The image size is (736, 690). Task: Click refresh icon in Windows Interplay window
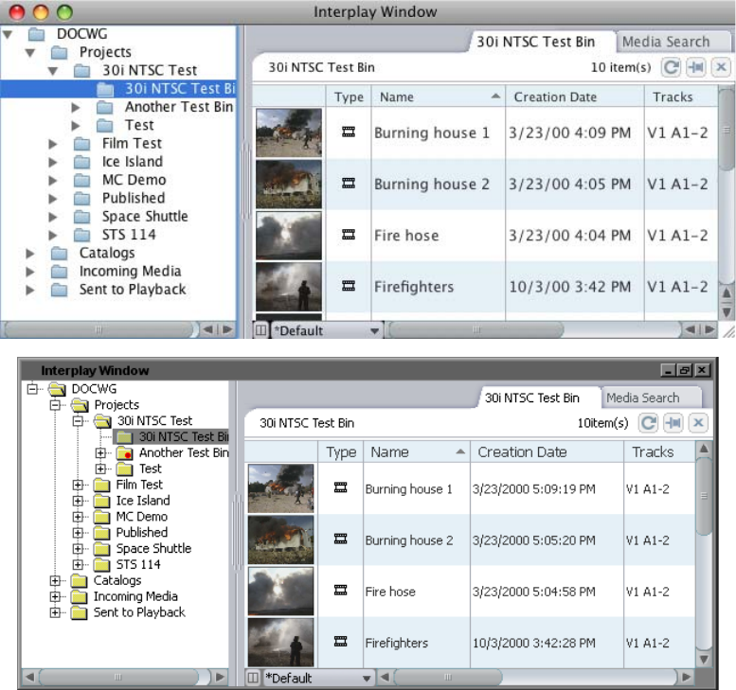point(648,423)
